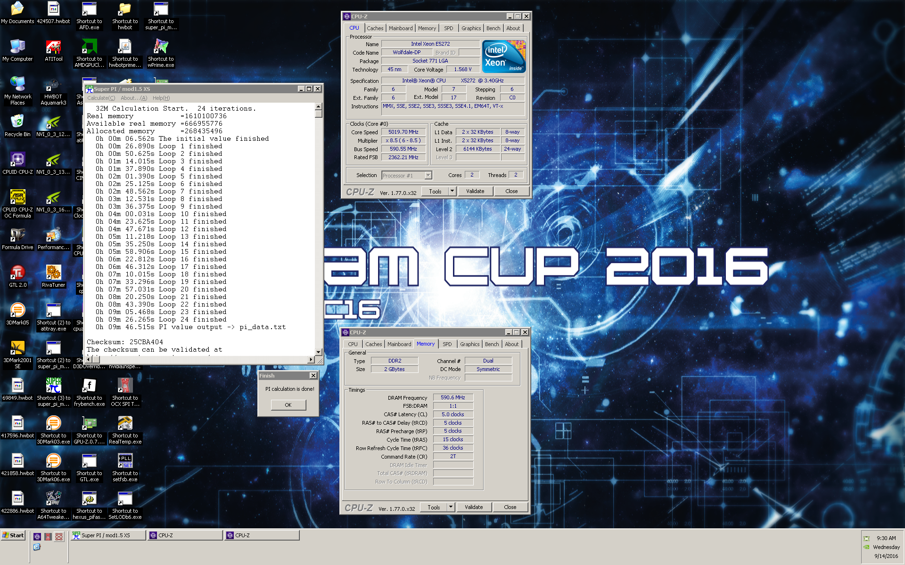Launch Shortcut to SetLODb6.exe icon
Screen dimensions: 905x565
tap(125, 505)
